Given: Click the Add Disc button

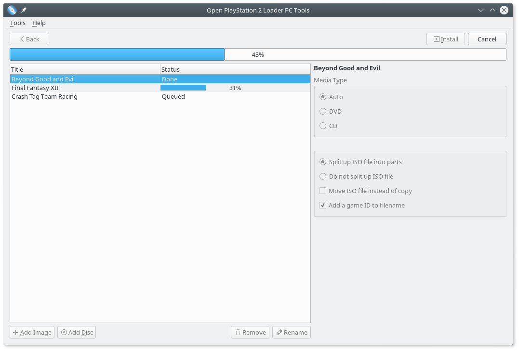Looking at the screenshot, I should coord(77,332).
